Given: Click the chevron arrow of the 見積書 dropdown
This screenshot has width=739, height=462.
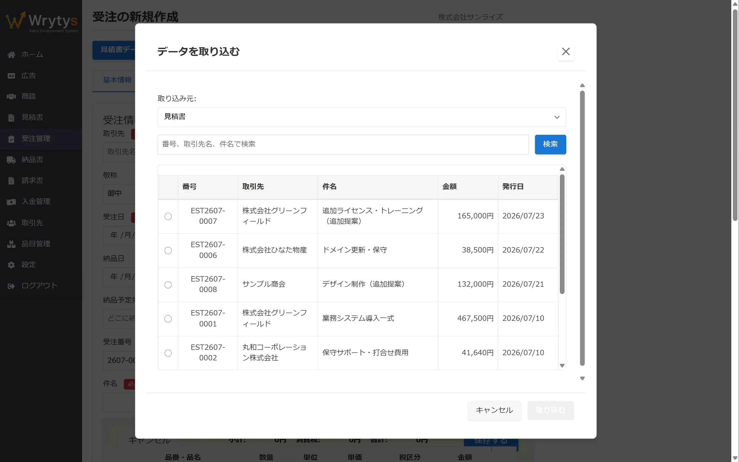Looking at the screenshot, I should point(557,117).
